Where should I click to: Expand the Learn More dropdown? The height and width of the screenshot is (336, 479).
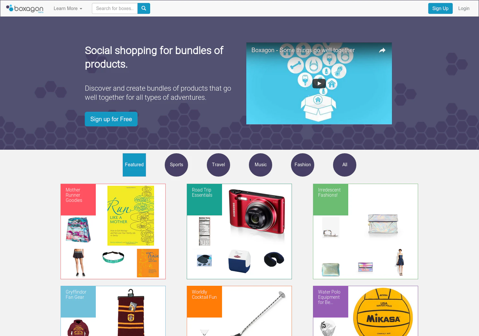pyautogui.click(x=68, y=8)
